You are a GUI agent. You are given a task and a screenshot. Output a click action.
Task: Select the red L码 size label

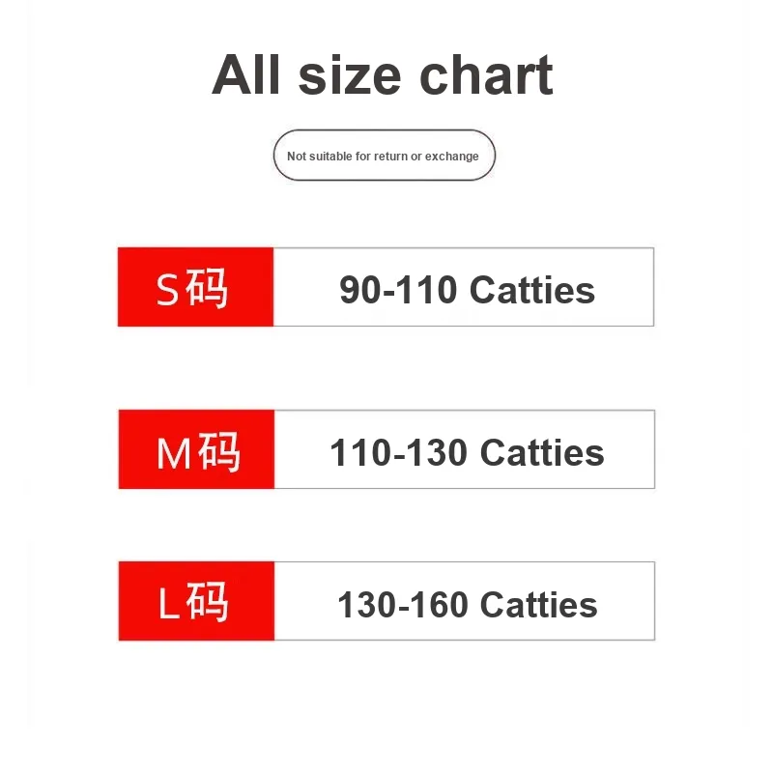tap(196, 601)
